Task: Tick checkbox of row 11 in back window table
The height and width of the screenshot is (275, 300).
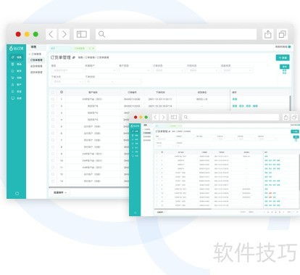Action: [x=53, y=168]
